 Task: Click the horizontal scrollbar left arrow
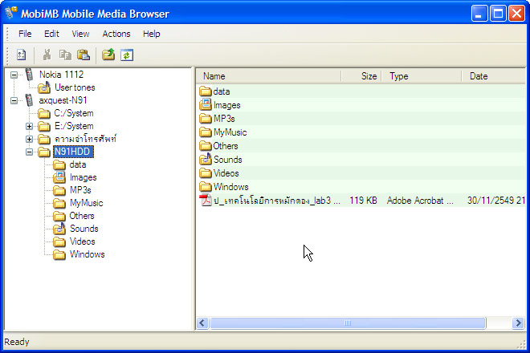202,323
